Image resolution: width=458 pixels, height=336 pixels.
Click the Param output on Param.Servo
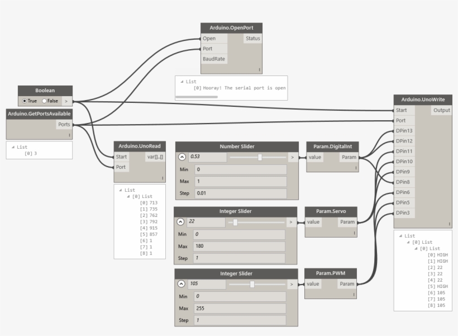coord(347,222)
